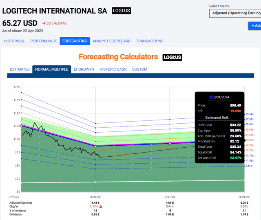Click the 21.66x multiple line label
Image resolution: width=261 pixels, height=220 pixels.
pos(250,135)
